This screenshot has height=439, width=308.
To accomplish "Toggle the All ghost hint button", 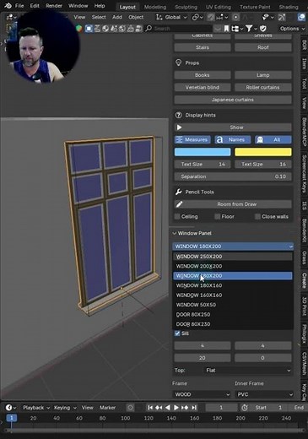I will [273, 139].
